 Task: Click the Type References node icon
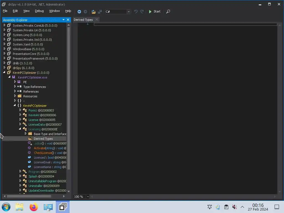pos(19,87)
